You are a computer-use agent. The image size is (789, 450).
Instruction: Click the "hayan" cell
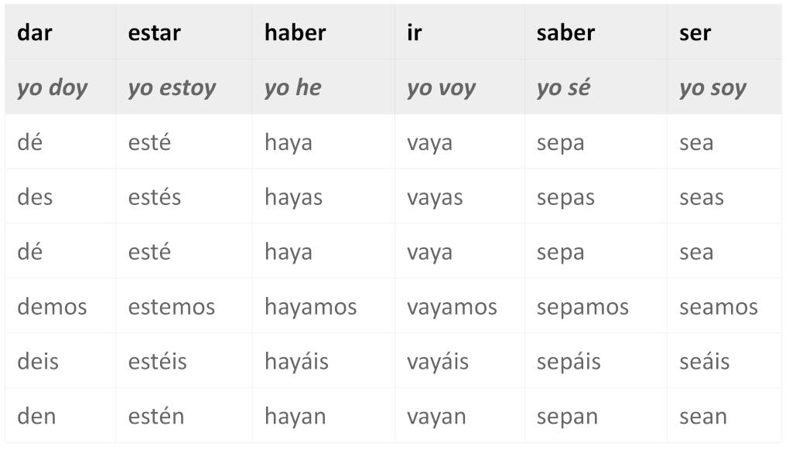click(x=294, y=416)
